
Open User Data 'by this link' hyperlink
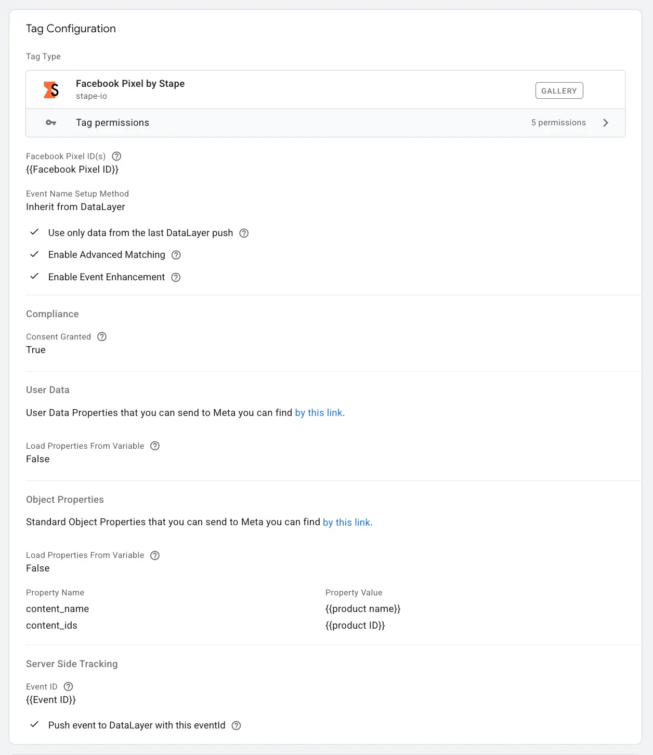319,413
